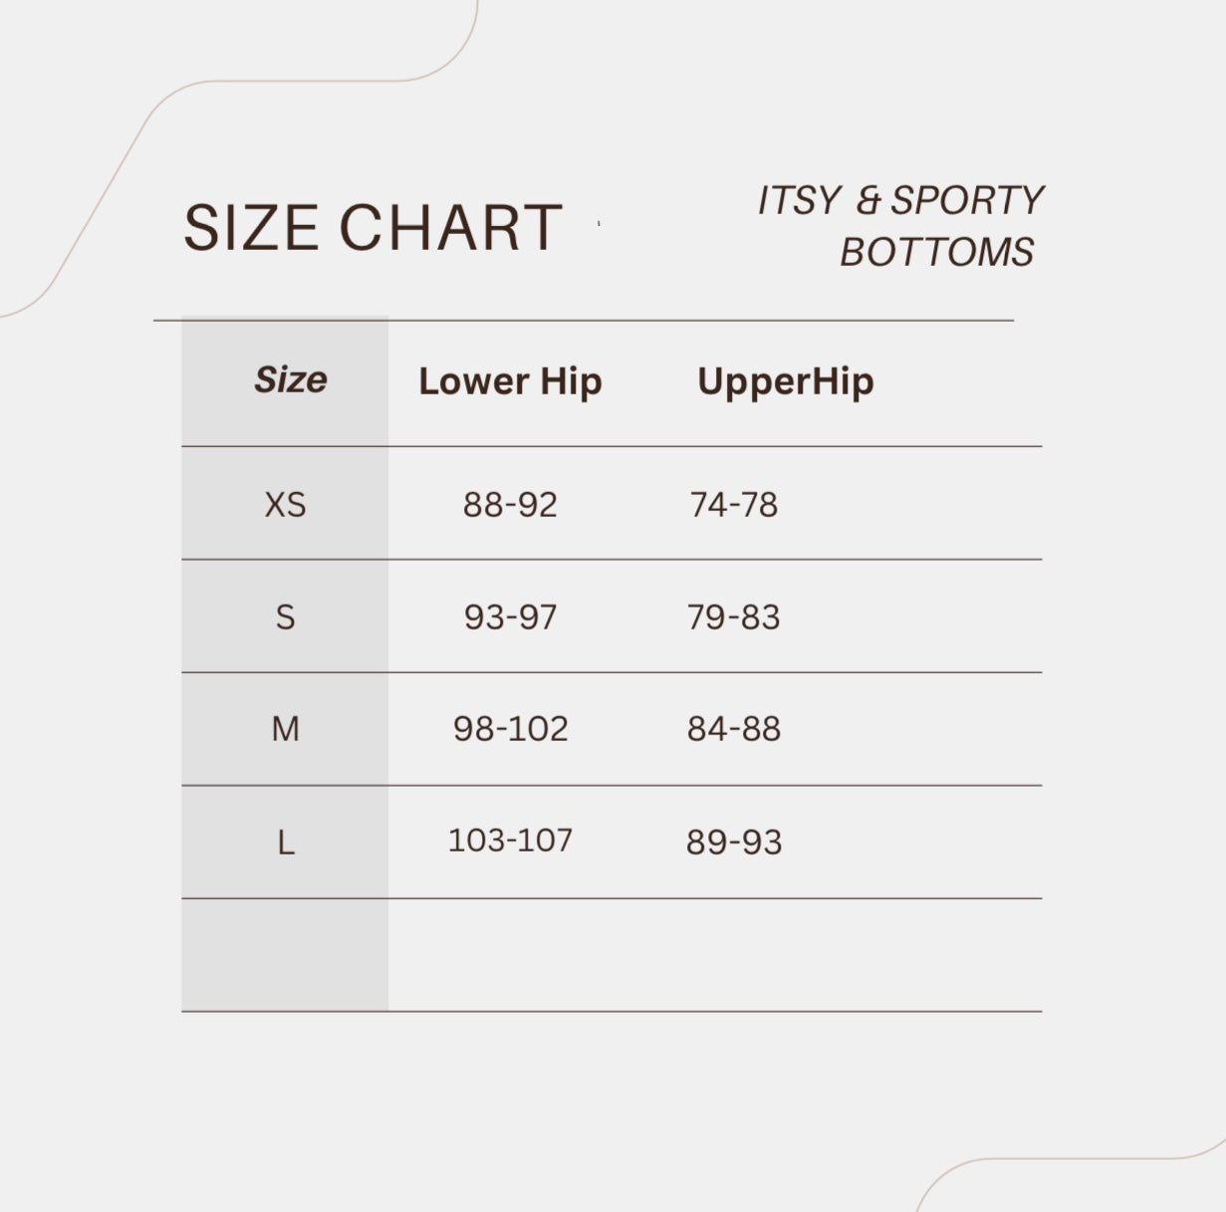Select the 98-102 lower hip value
The width and height of the screenshot is (1226, 1212).
point(510,729)
